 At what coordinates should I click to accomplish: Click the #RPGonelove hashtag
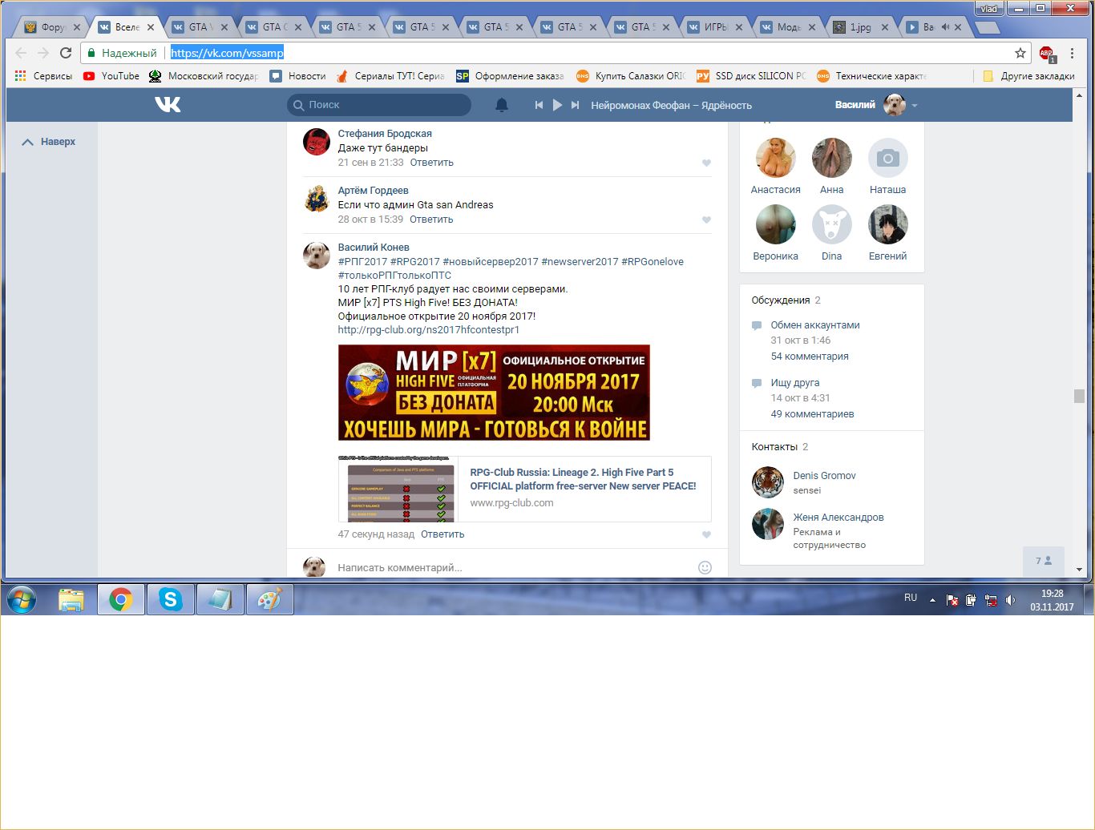tap(653, 262)
